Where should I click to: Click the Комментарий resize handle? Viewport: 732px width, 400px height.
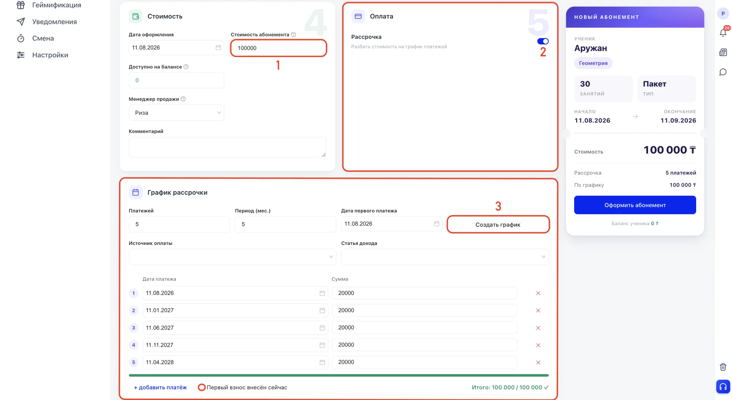(x=324, y=155)
